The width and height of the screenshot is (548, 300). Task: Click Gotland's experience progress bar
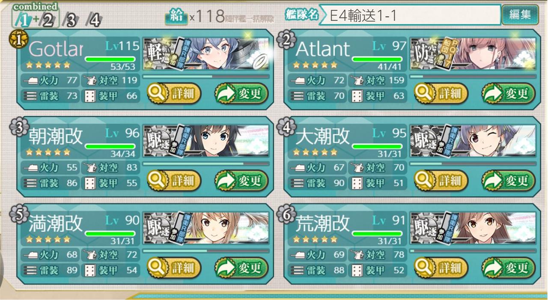click(x=206, y=77)
